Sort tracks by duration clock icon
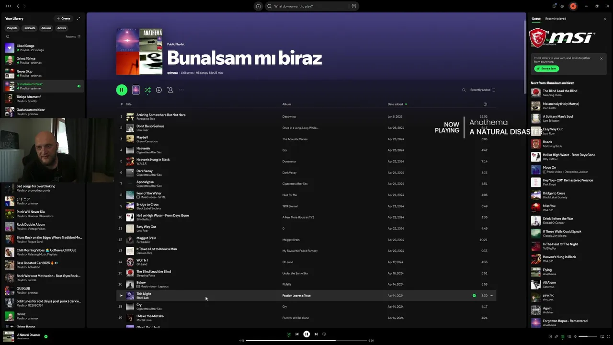Image resolution: width=613 pixels, height=345 pixels. pos(485,104)
